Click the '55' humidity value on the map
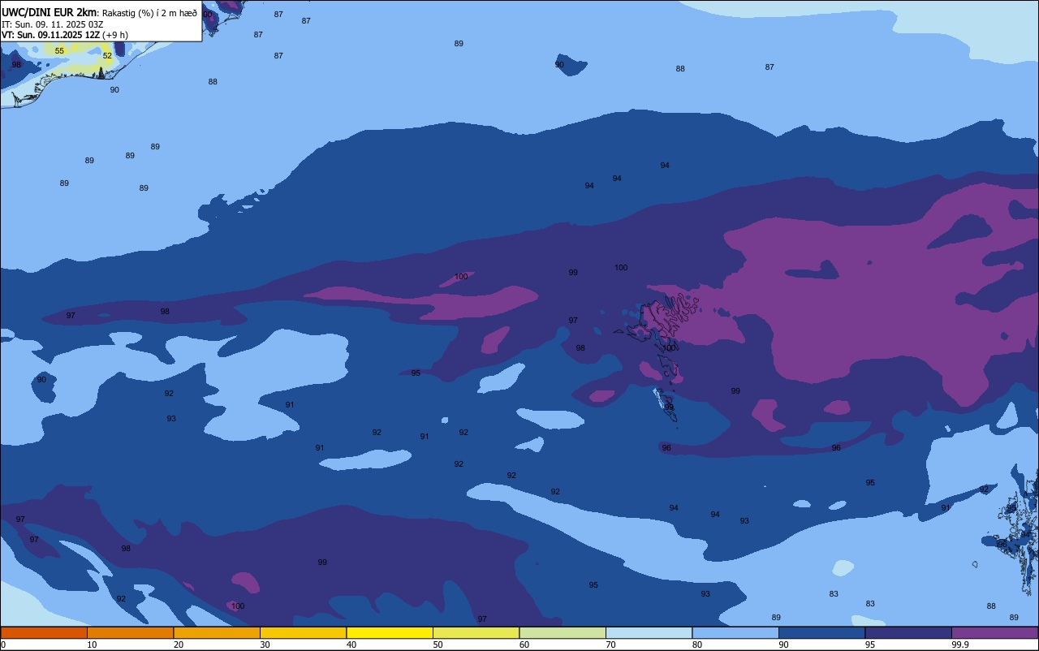 (x=59, y=51)
